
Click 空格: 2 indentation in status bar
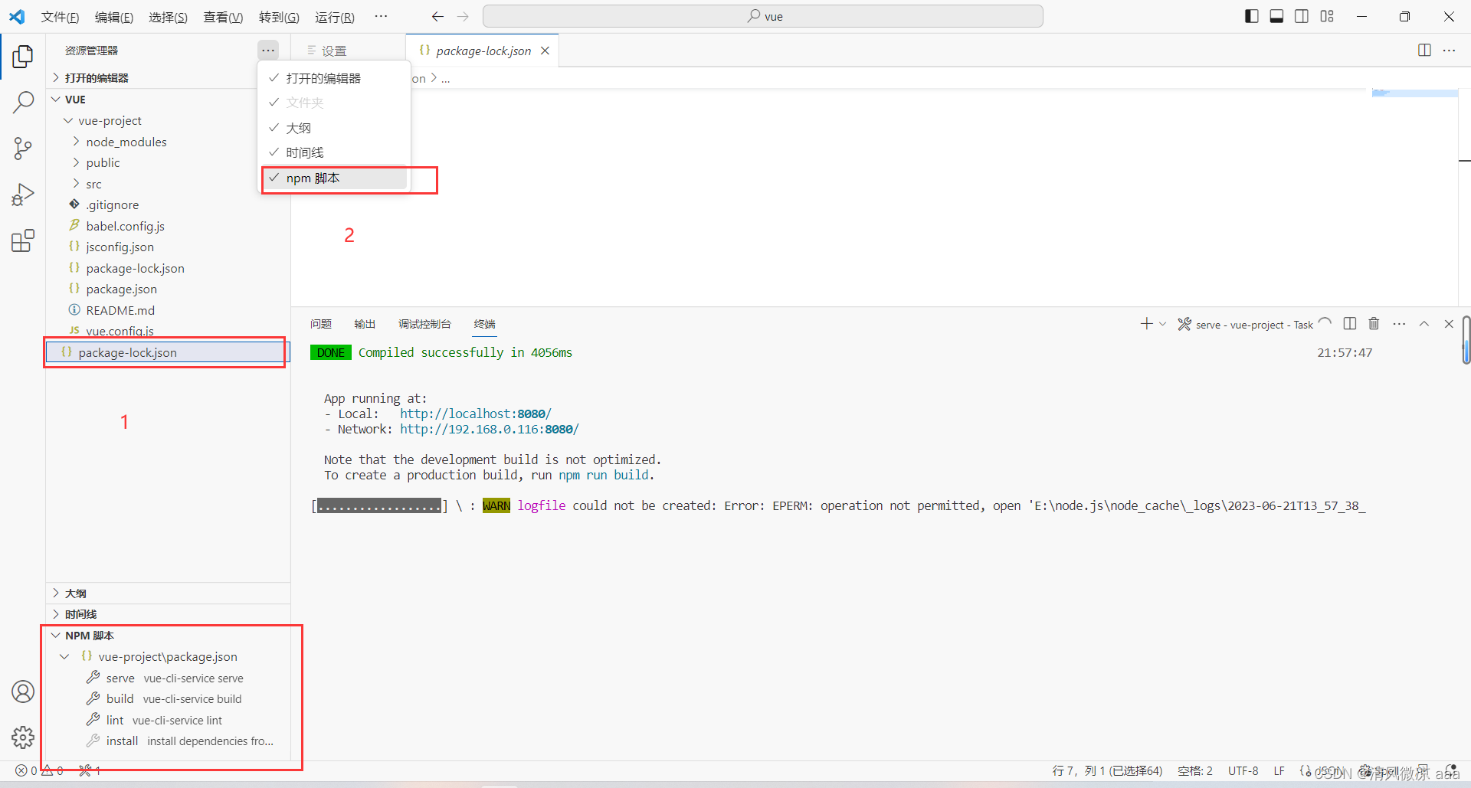coord(1194,770)
